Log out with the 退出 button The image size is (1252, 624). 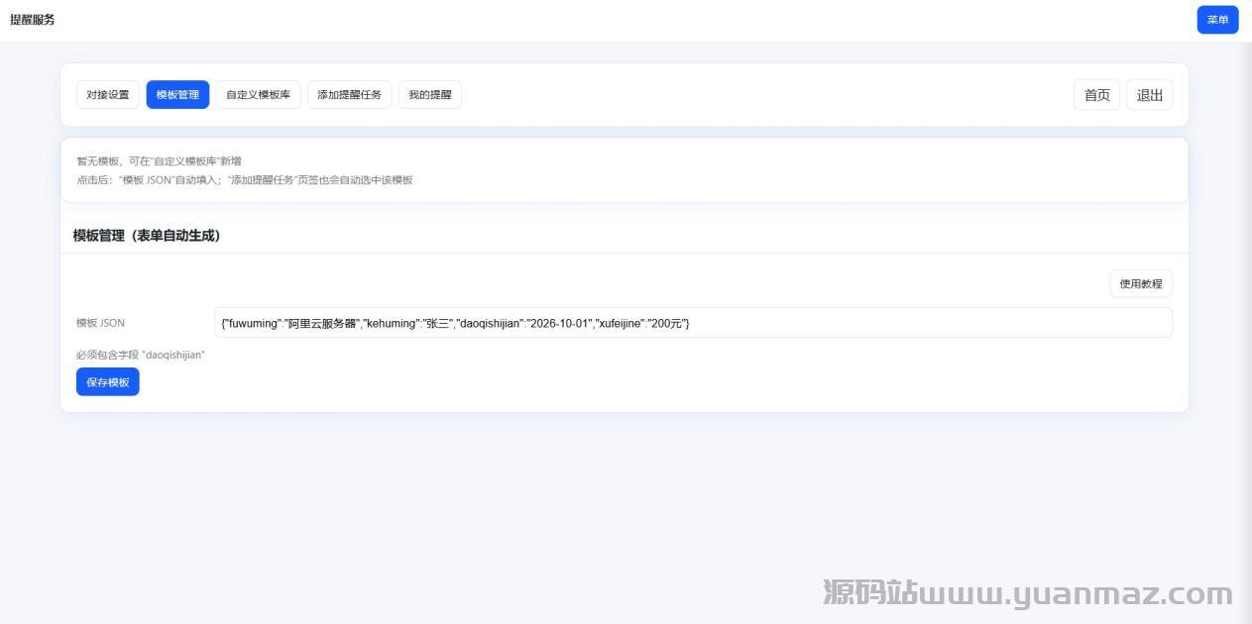tap(1149, 95)
